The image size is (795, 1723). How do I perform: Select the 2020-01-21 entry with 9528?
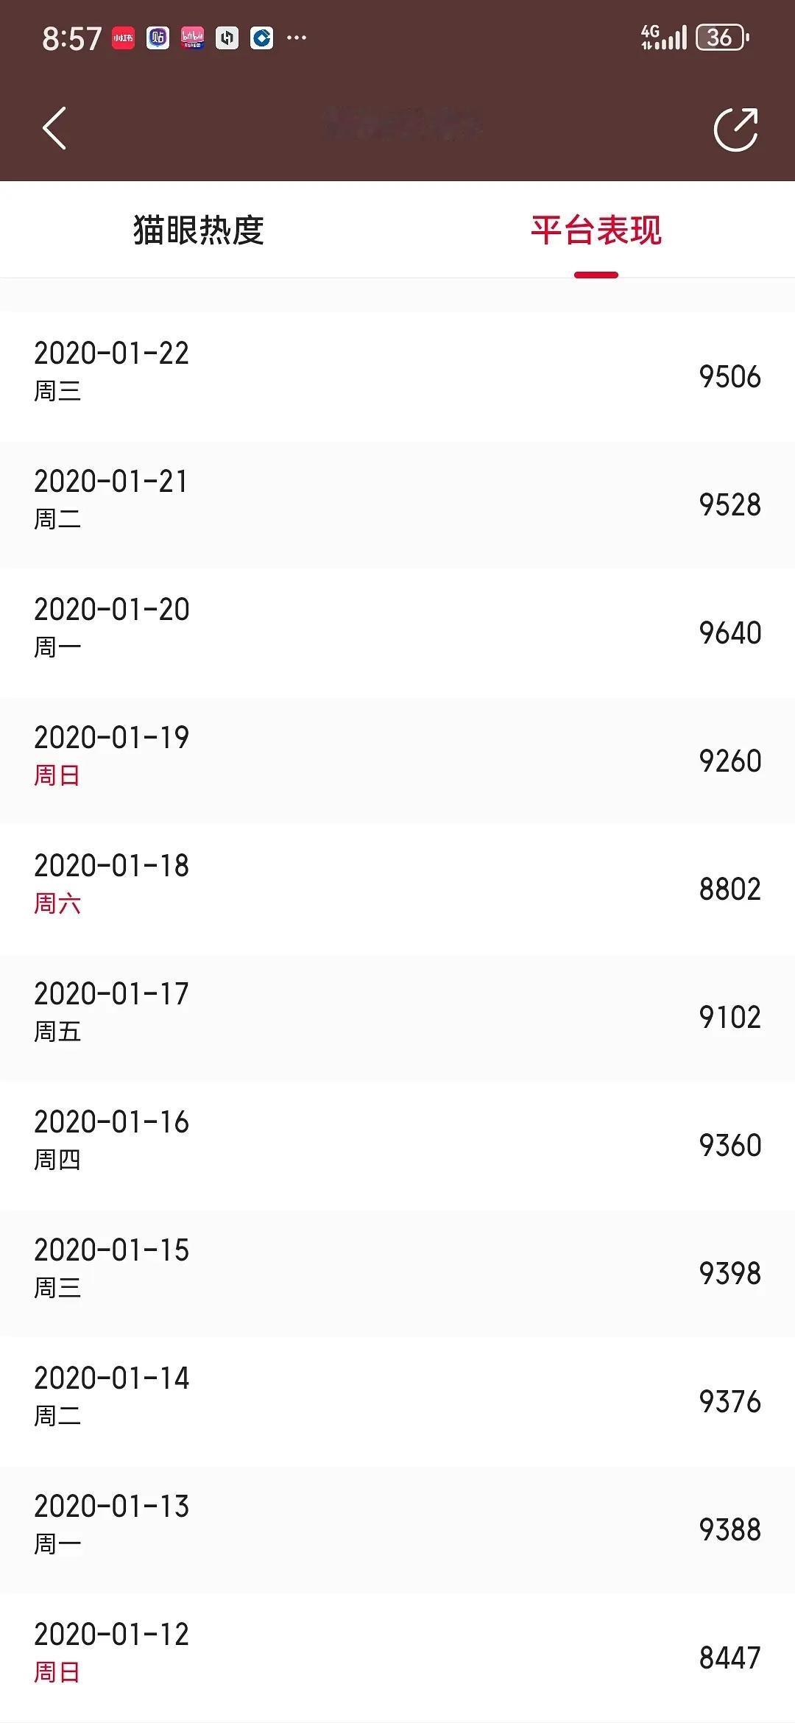click(397, 504)
